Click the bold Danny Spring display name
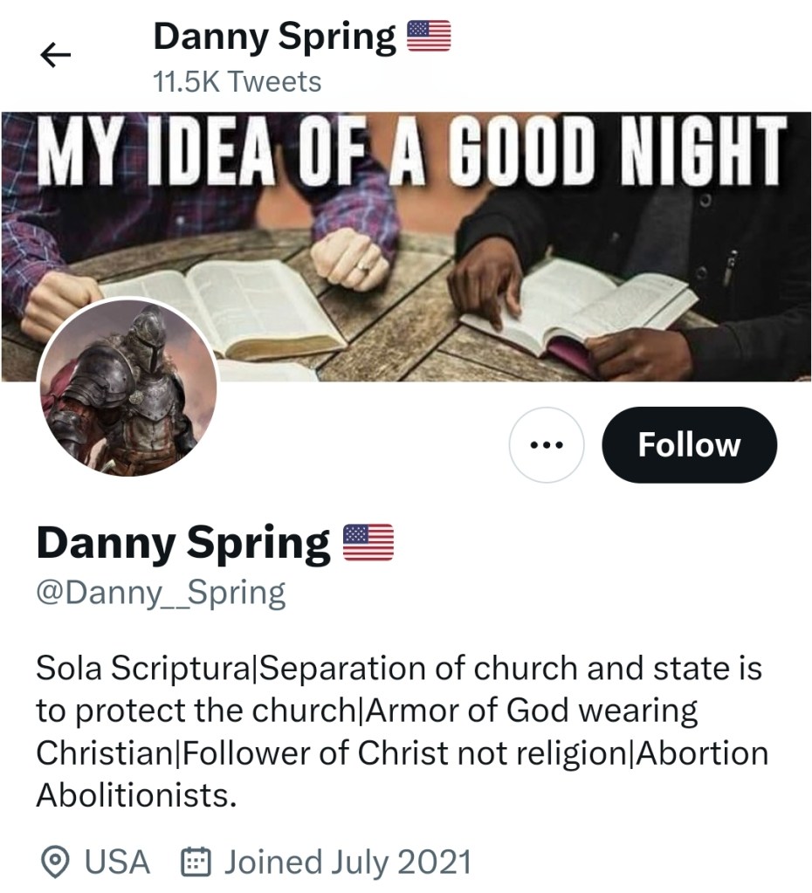 [x=183, y=543]
